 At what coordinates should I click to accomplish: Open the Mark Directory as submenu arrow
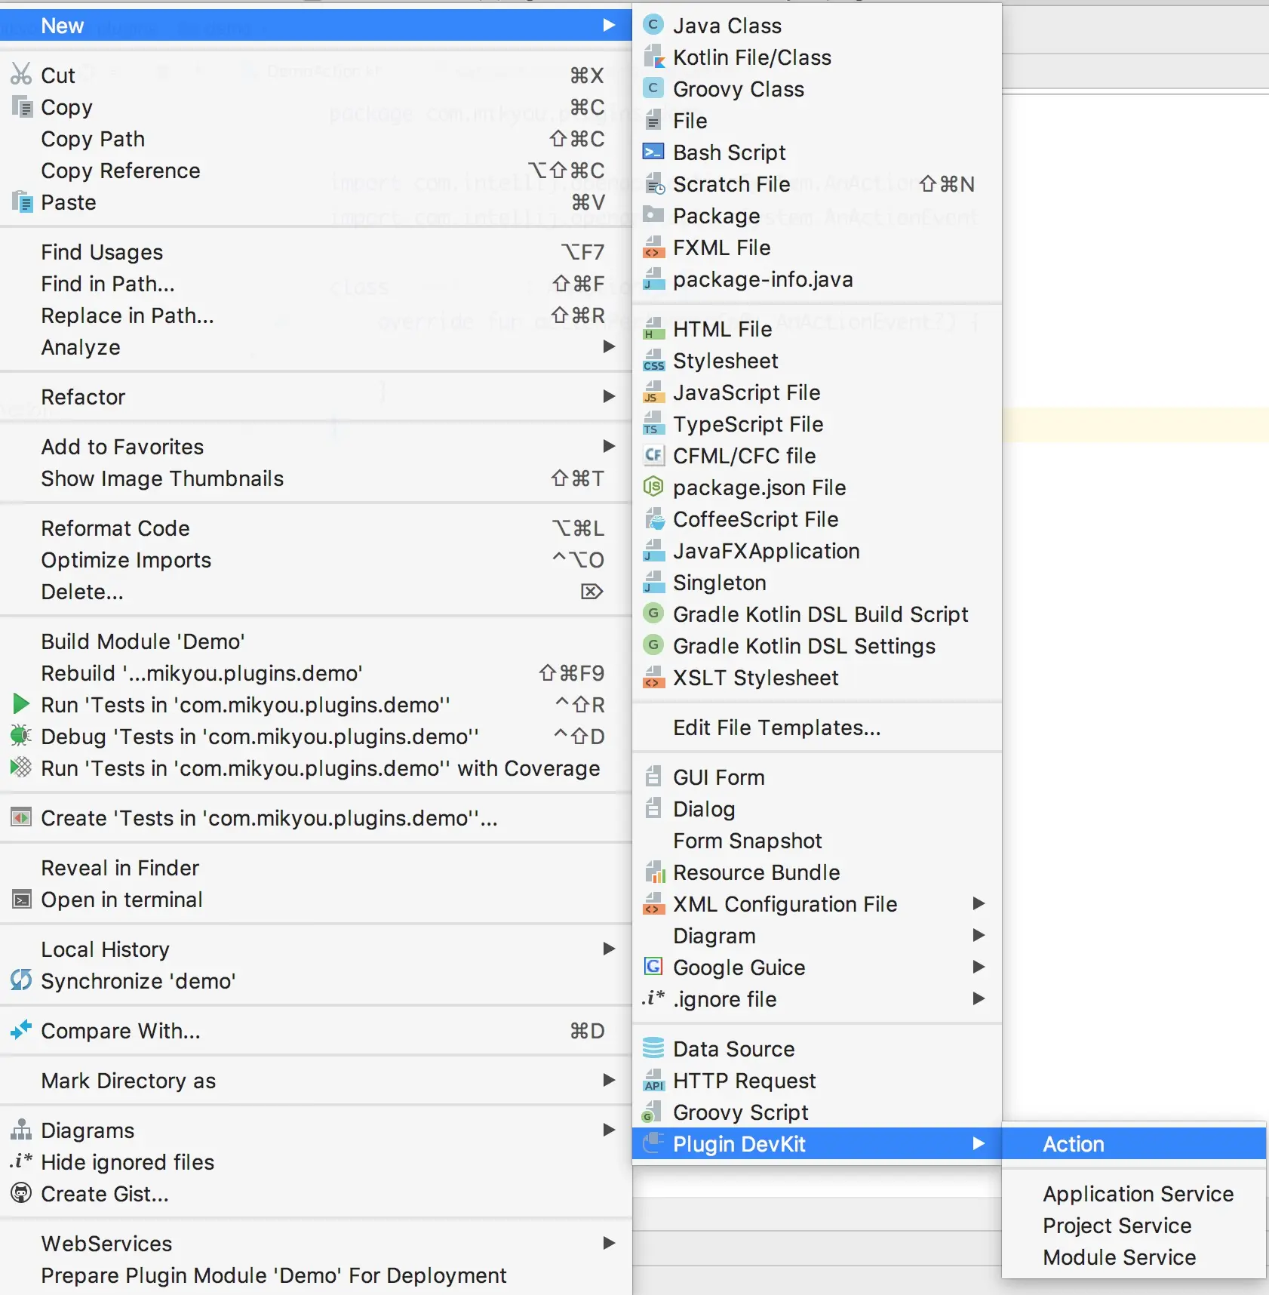[x=609, y=1080]
